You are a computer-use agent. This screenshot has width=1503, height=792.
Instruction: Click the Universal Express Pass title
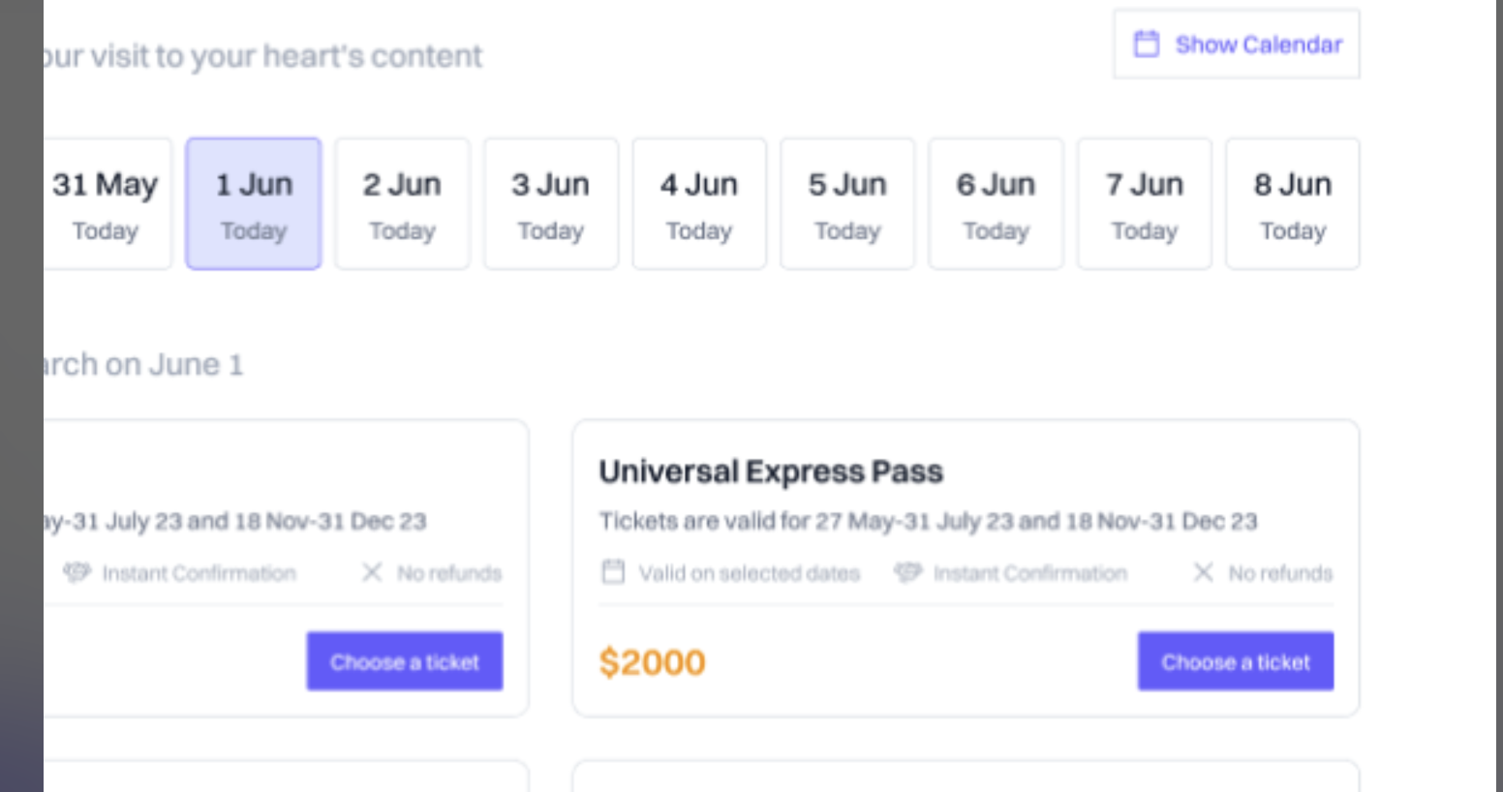pos(771,472)
